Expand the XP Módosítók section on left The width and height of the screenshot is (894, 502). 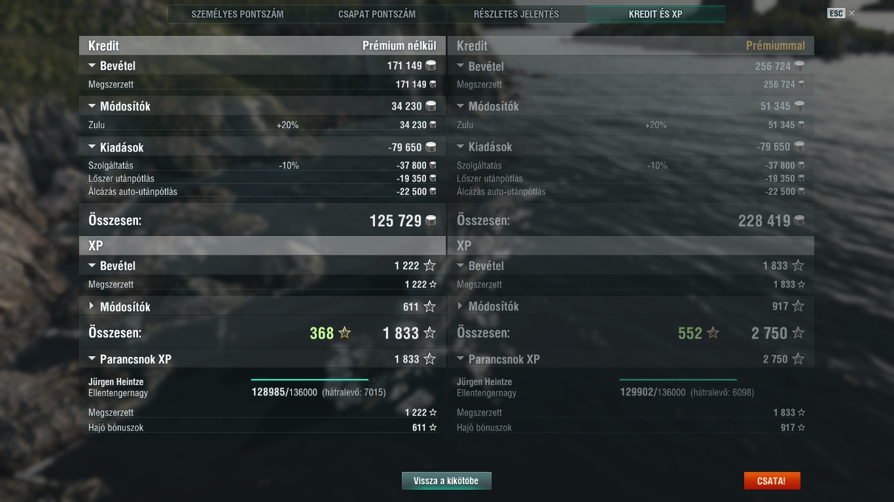point(92,307)
